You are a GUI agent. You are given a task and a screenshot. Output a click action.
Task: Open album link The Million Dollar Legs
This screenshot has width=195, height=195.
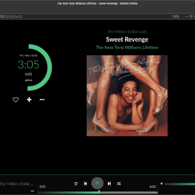coord(127,32)
